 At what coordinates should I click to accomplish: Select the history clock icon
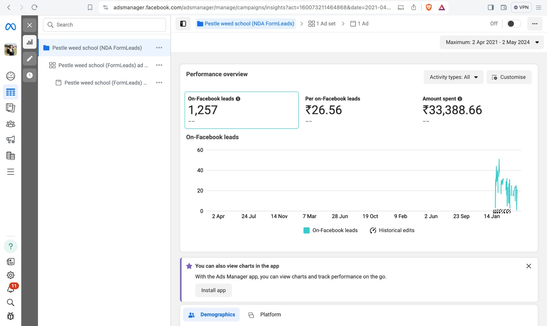coord(30,75)
